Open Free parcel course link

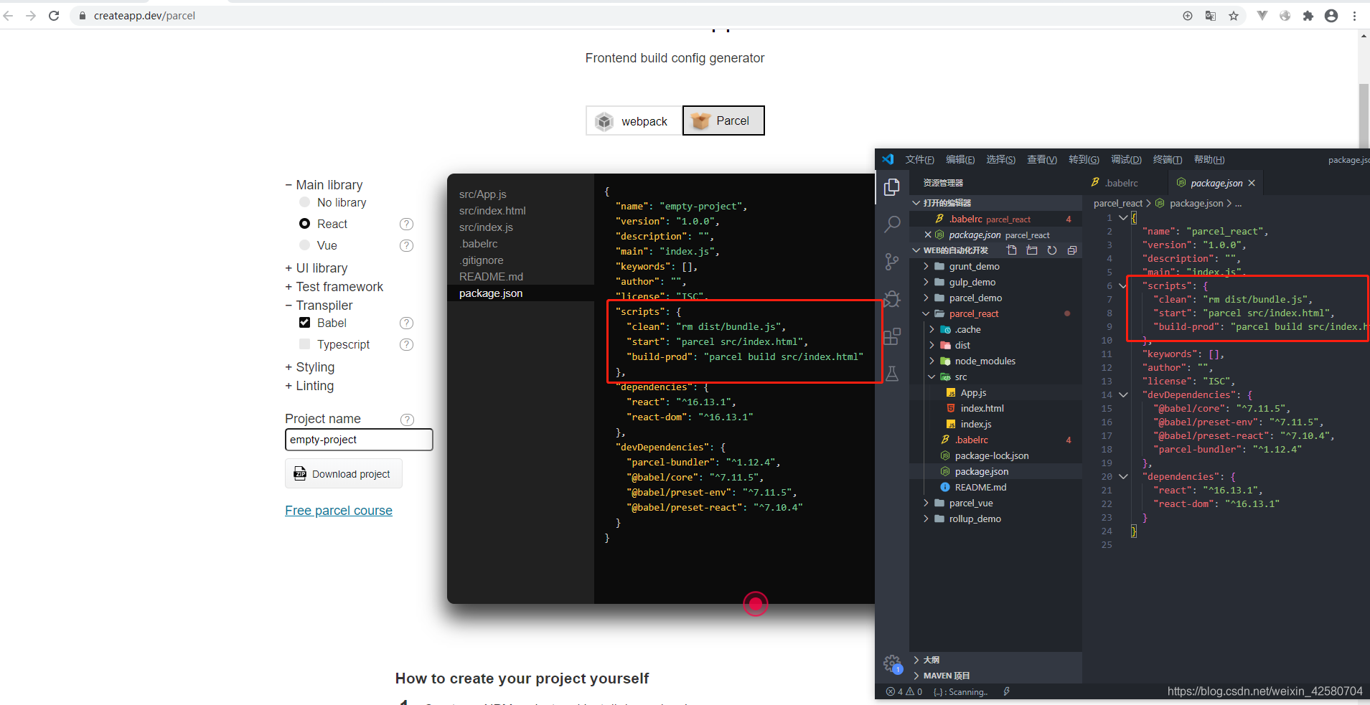(339, 511)
